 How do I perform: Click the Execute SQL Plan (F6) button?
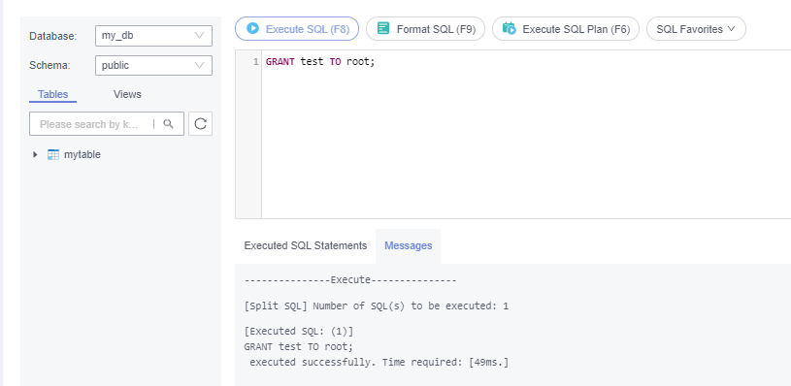[566, 29]
